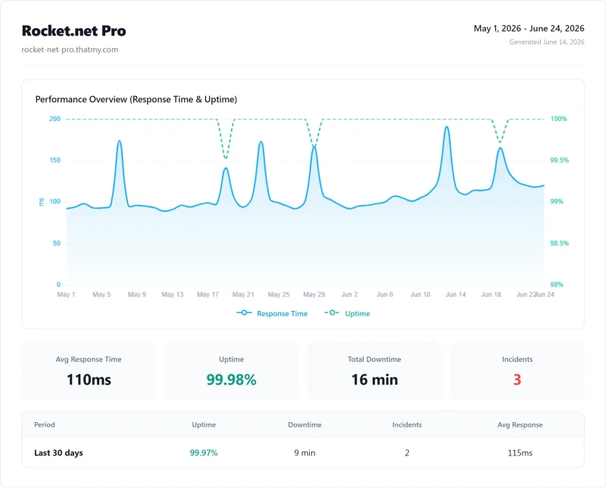Click the Jun 14 x-axis label
606x488 pixels.
click(456, 294)
